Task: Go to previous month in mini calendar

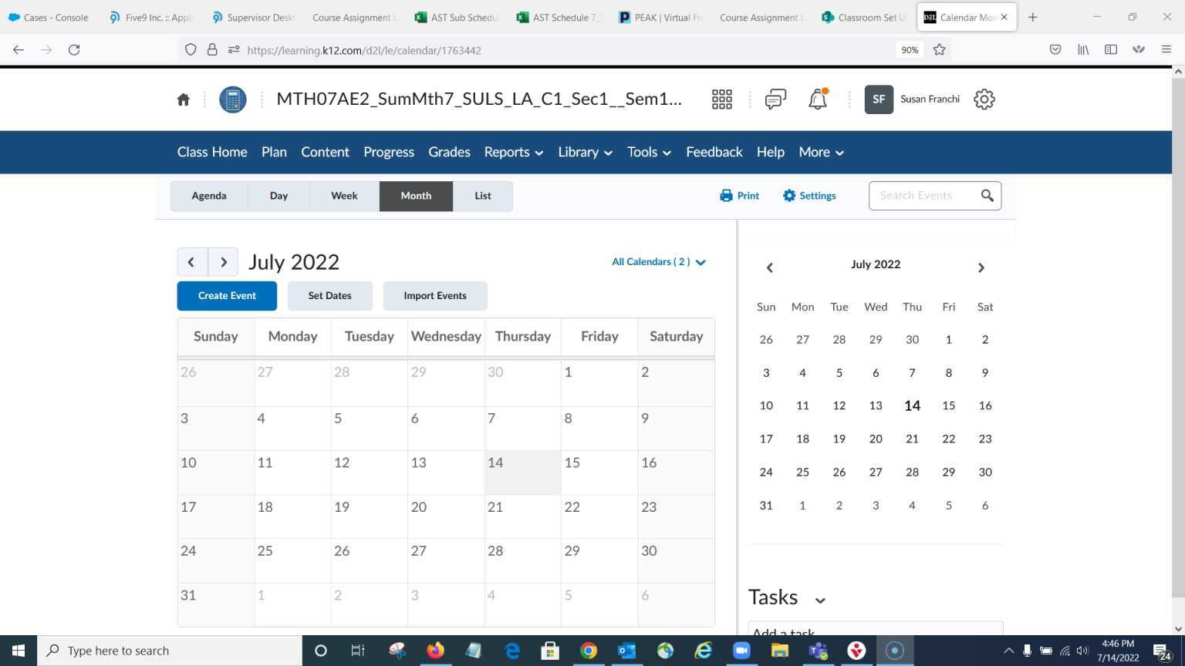Action: pos(769,267)
